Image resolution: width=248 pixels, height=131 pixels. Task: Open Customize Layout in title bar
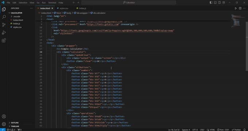coord(224,3)
